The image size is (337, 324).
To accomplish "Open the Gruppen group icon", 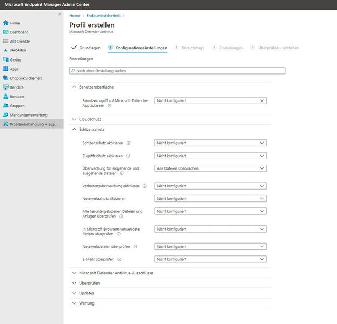I will pyautogui.click(x=5, y=105).
